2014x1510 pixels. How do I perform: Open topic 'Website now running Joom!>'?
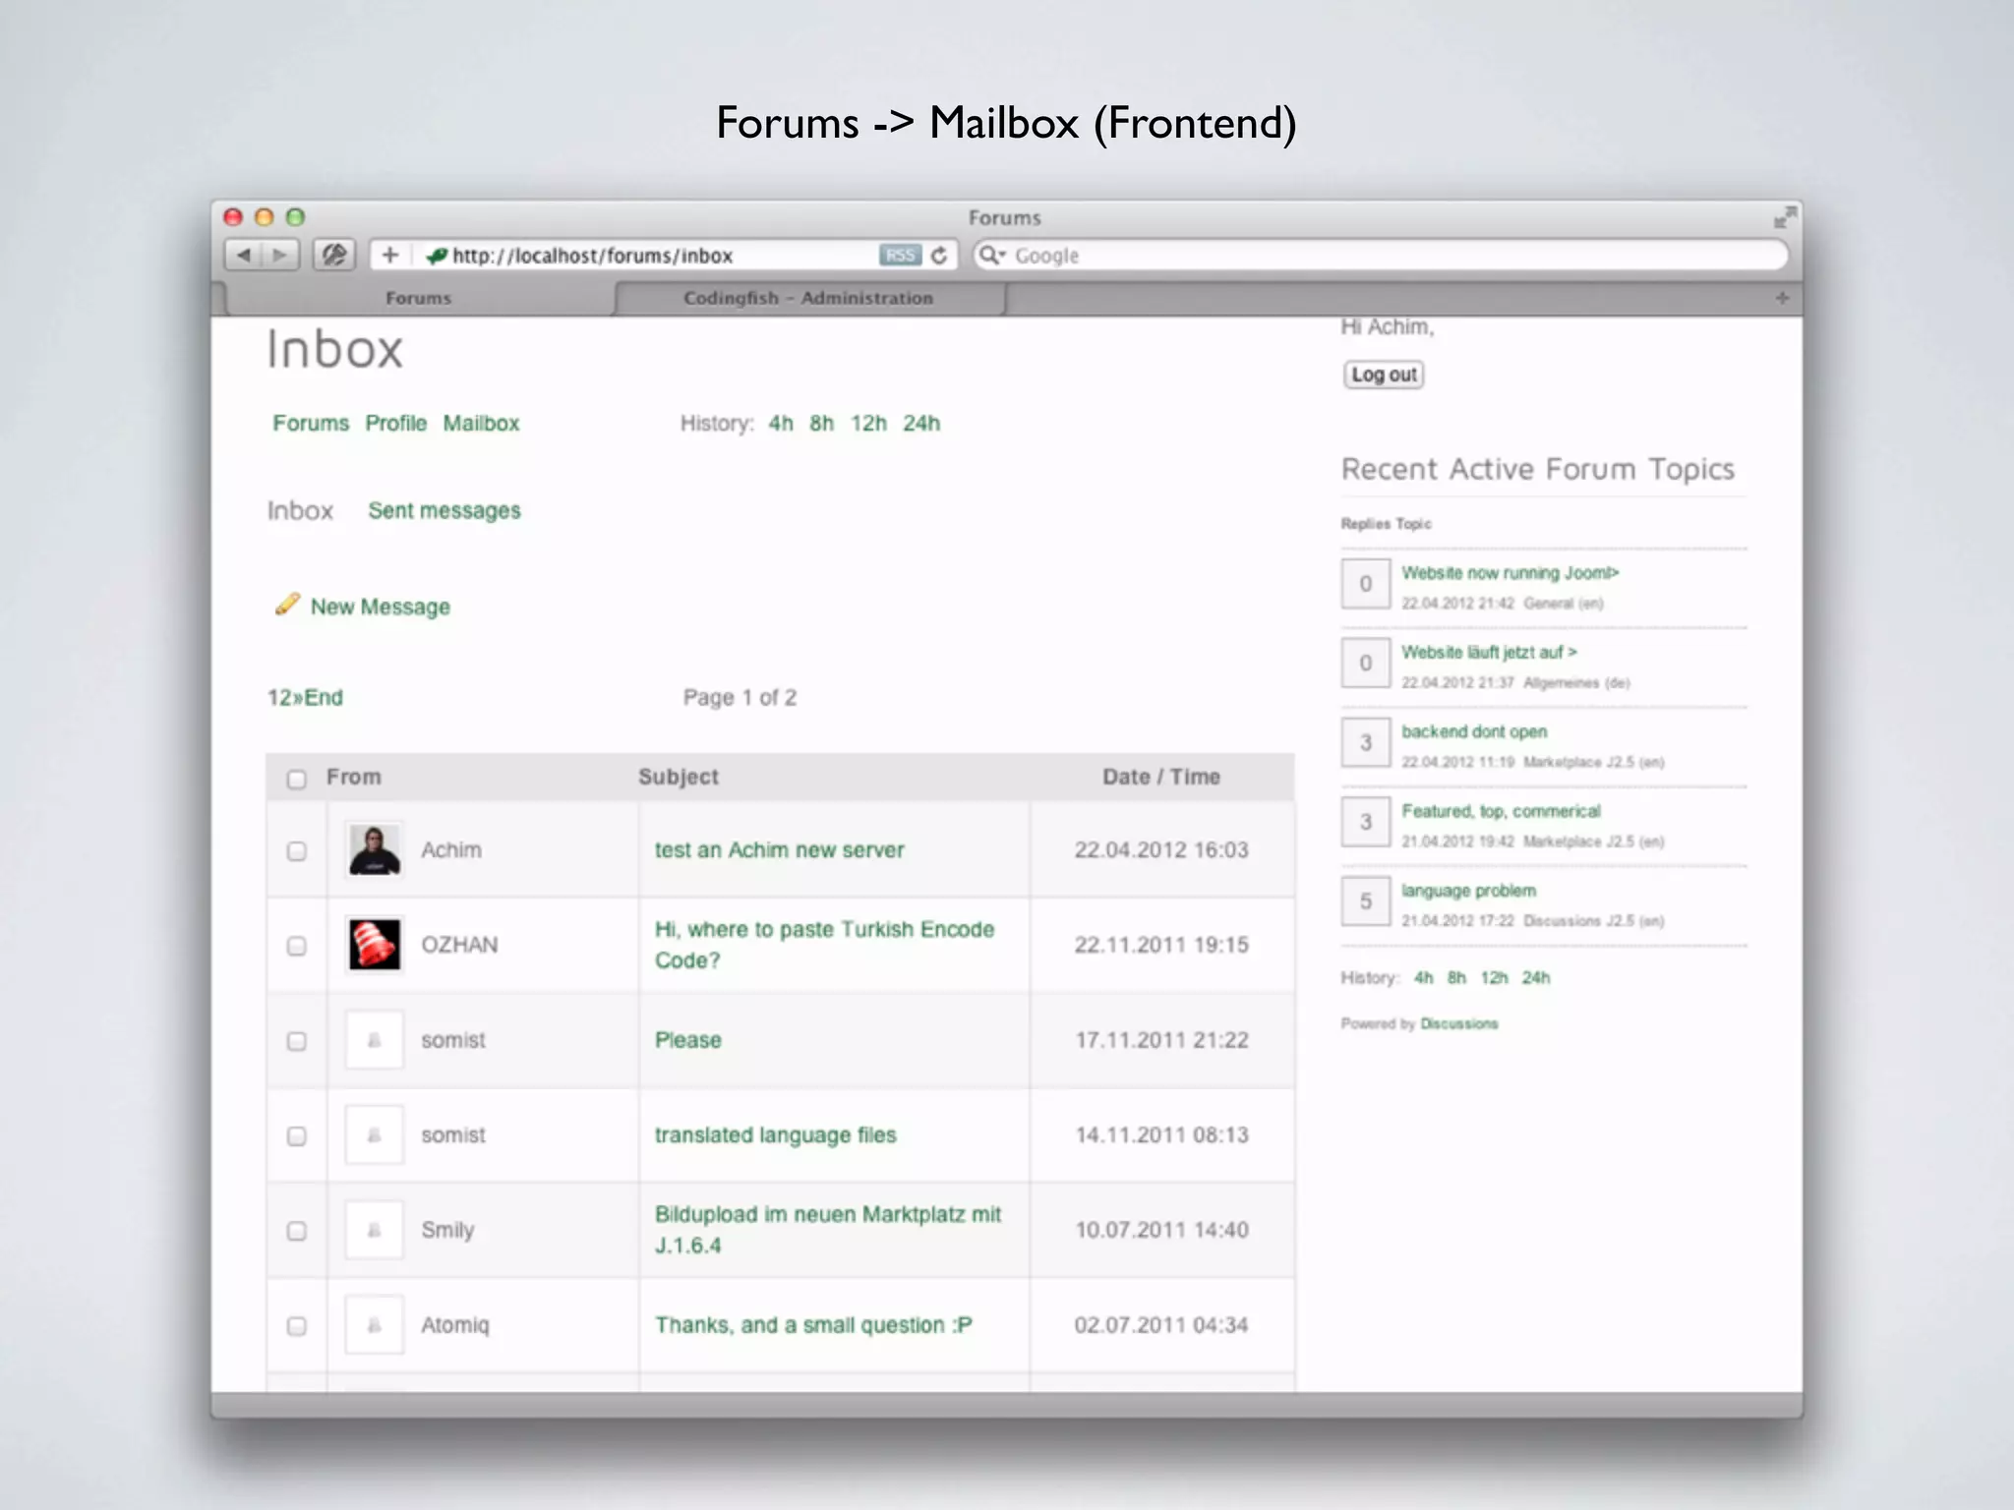[1510, 572]
